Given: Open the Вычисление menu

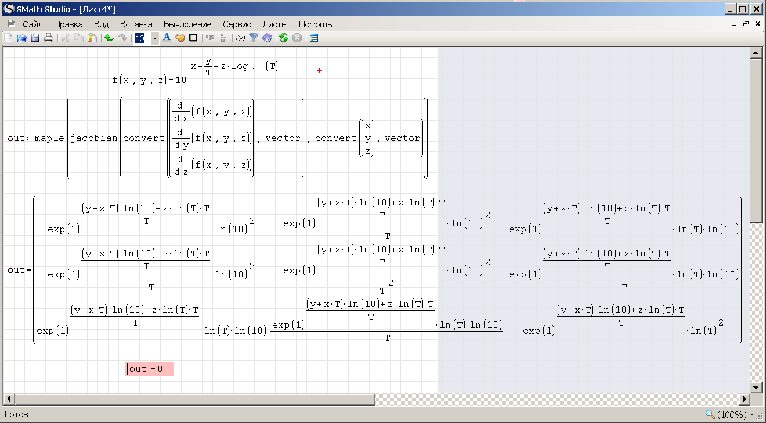Looking at the screenshot, I should coord(187,24).
